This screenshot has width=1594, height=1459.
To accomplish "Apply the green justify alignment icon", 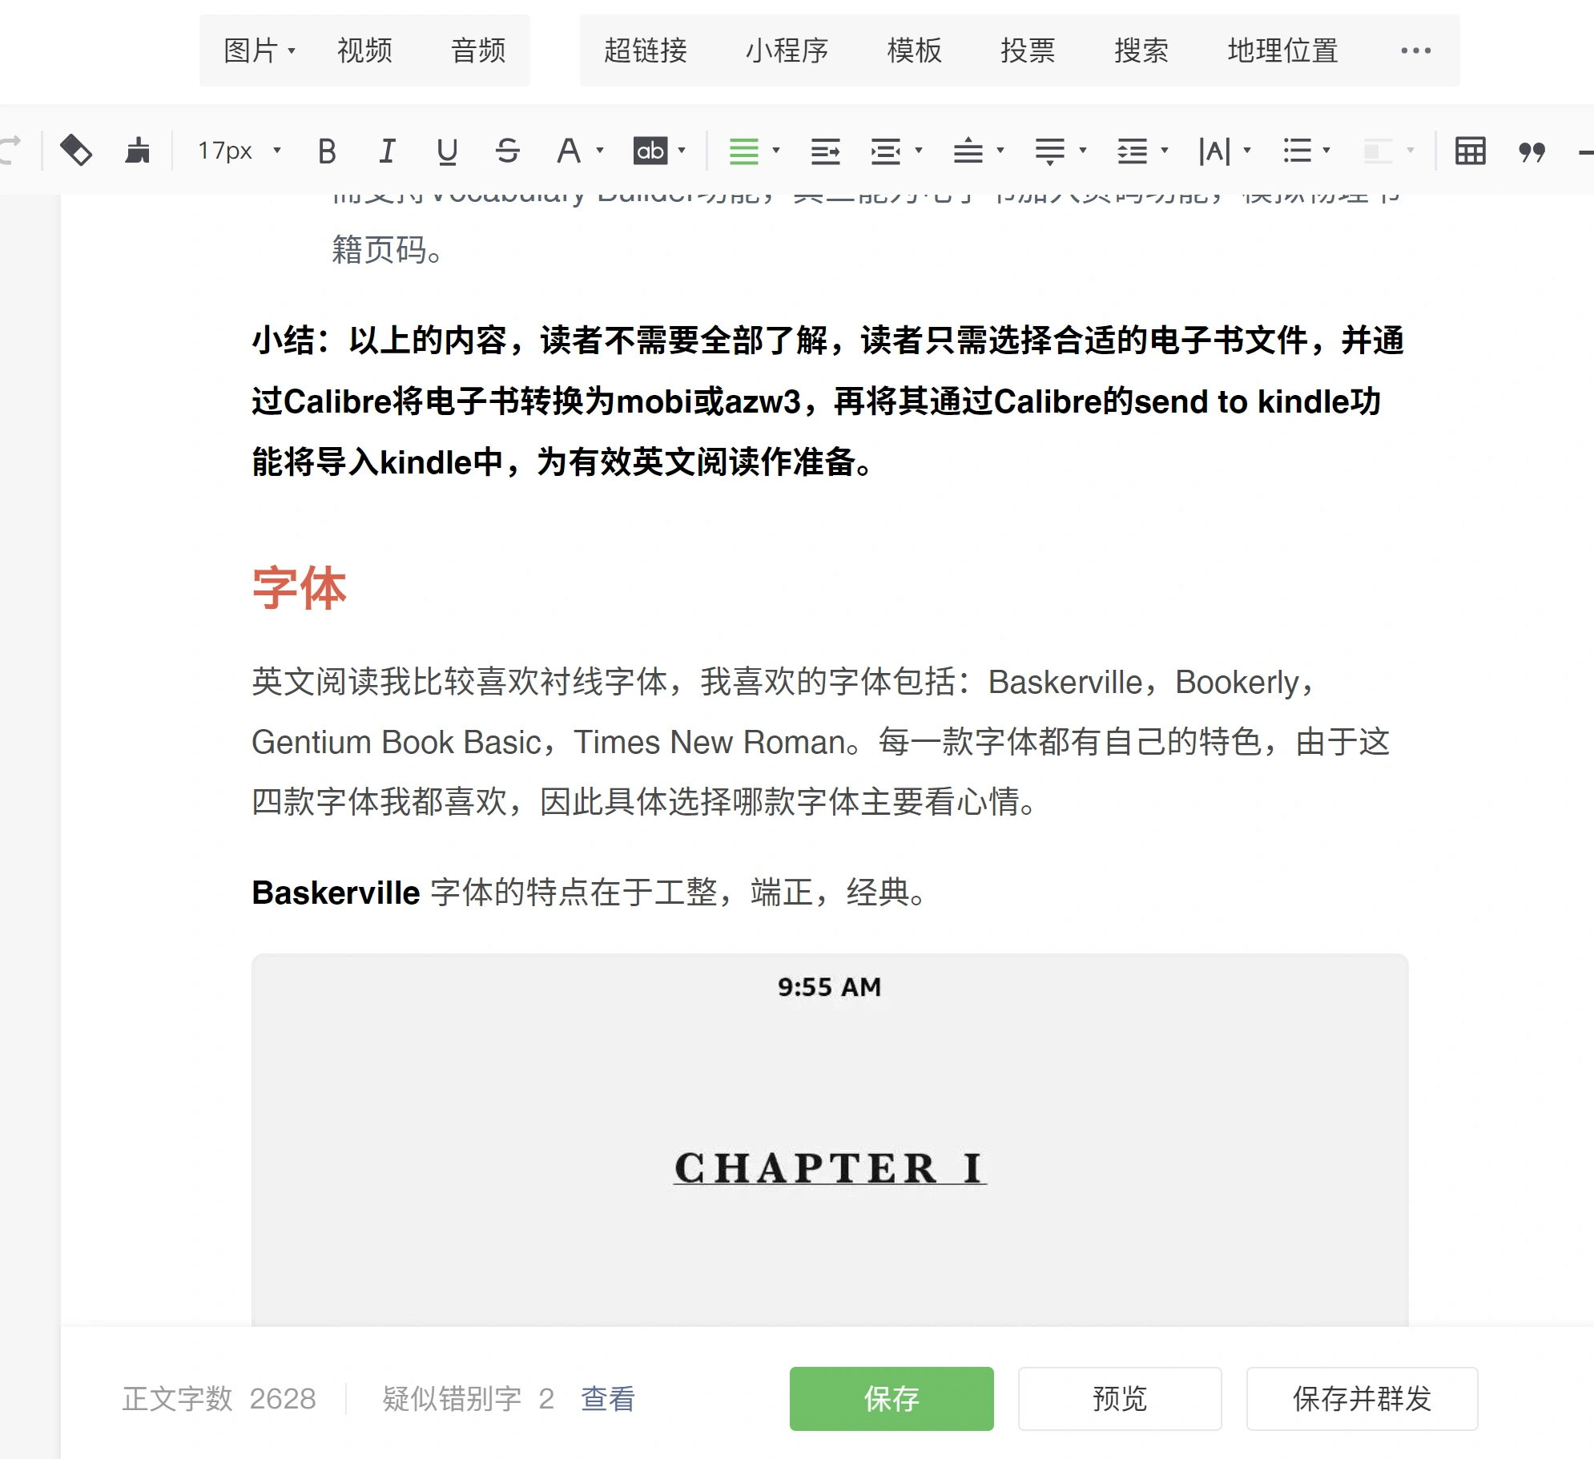I will (x=744, y=151).
